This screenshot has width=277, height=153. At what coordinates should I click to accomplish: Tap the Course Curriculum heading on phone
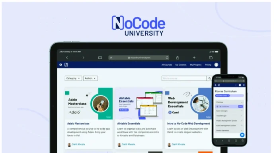[x=226, y=91]
